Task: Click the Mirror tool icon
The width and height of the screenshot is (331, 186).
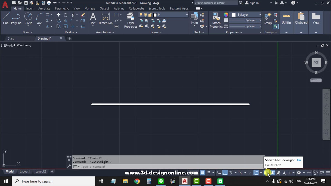Action: pos(65,21)
